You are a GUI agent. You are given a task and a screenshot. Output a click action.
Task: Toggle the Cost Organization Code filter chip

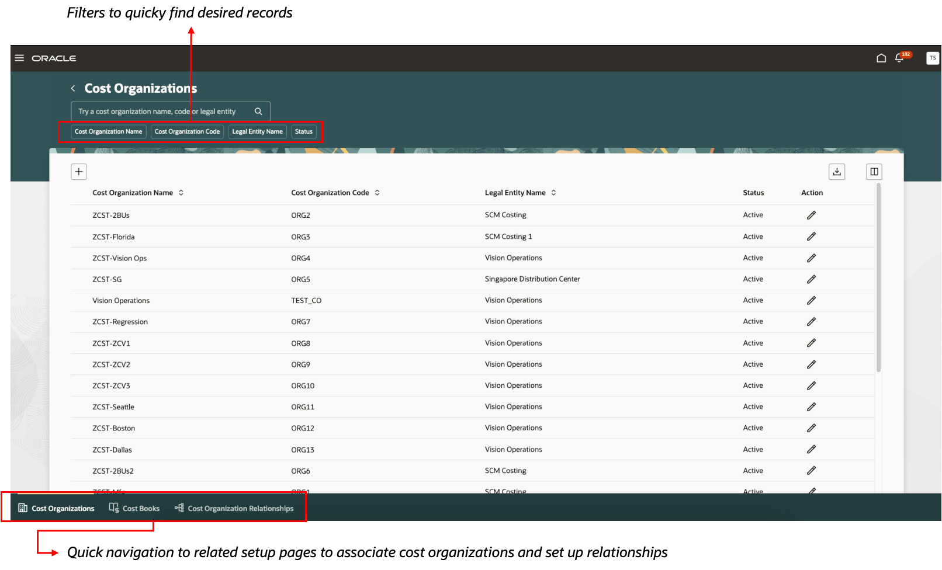click(x=187, y=131)
